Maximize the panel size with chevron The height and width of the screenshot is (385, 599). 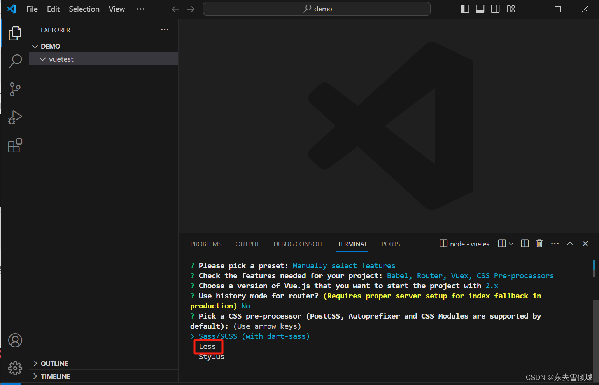point(570,244)
